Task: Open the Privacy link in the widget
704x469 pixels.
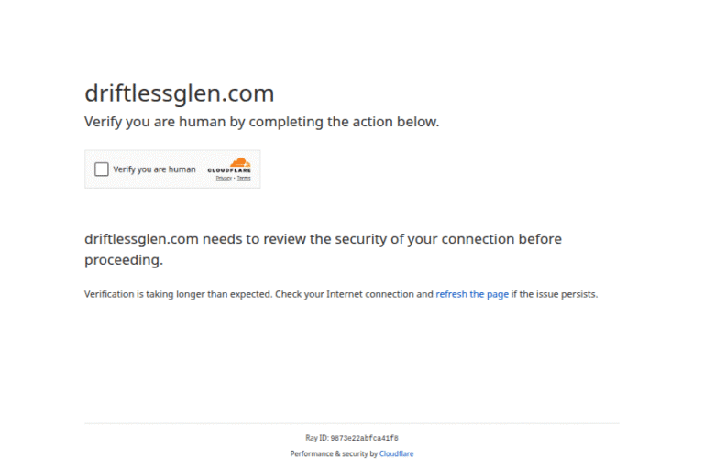Action: pyautogui.click(x=223, y=178)
